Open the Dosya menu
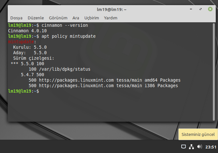 tap(16, 18)
